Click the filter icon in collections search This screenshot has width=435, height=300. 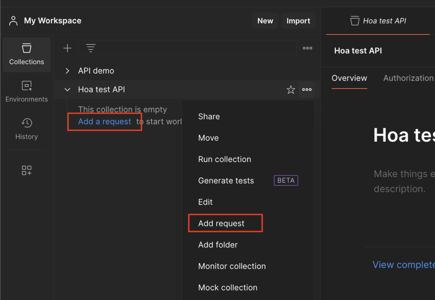(x=91, y=49)
